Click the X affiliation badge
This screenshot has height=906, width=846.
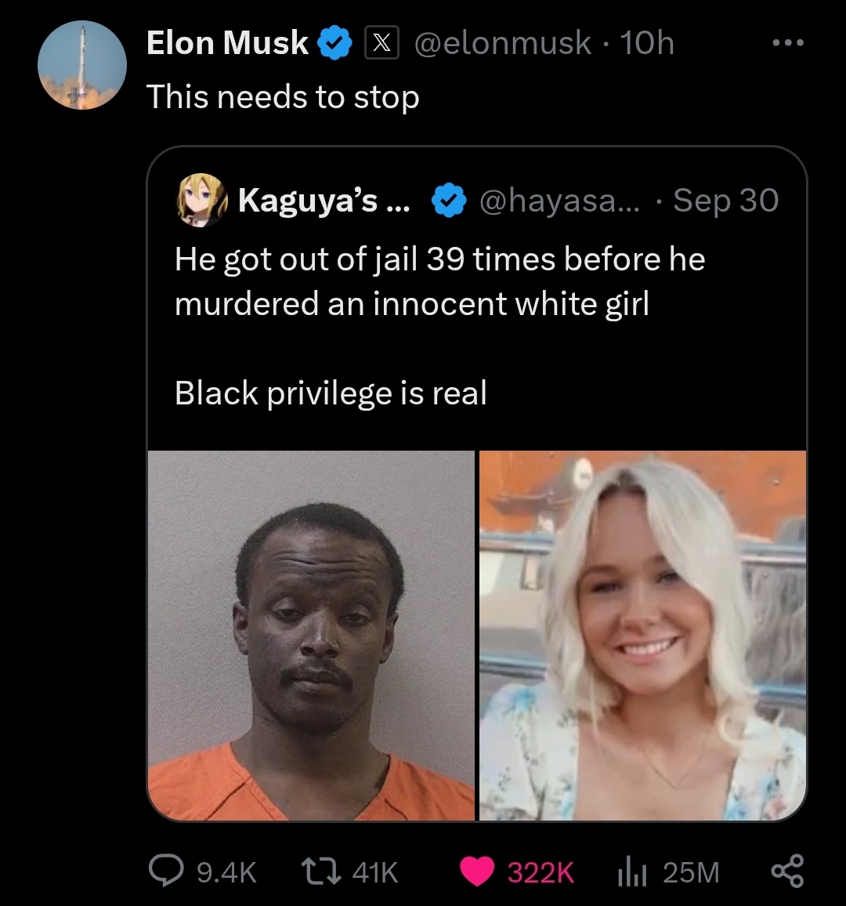point(381,43)
